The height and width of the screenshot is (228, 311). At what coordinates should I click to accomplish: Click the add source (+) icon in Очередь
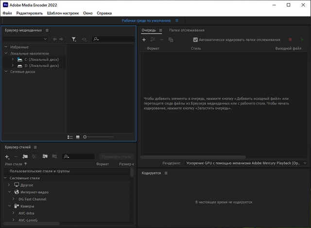(x=144, y=39)
